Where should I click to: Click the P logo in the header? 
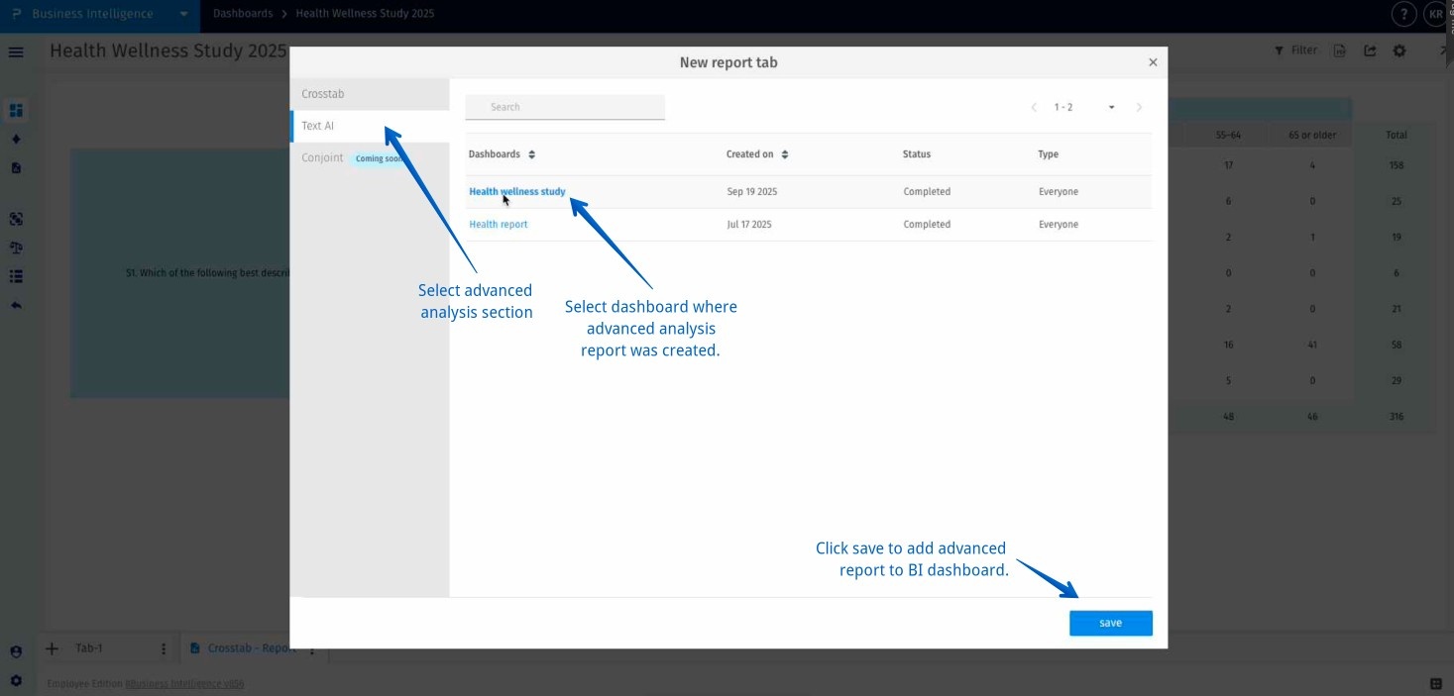[x=16, y=14]
